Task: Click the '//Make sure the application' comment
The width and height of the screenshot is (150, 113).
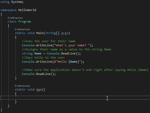Action: click(85, 70)
